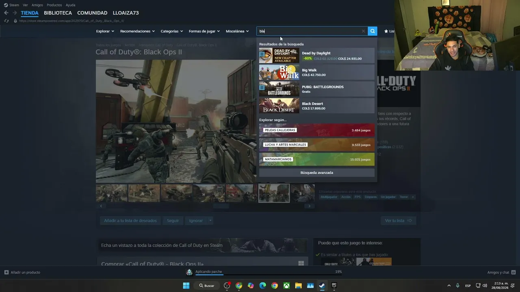
Task: Click the microphone icon in system tray
Action: click(x=457, y=286)
